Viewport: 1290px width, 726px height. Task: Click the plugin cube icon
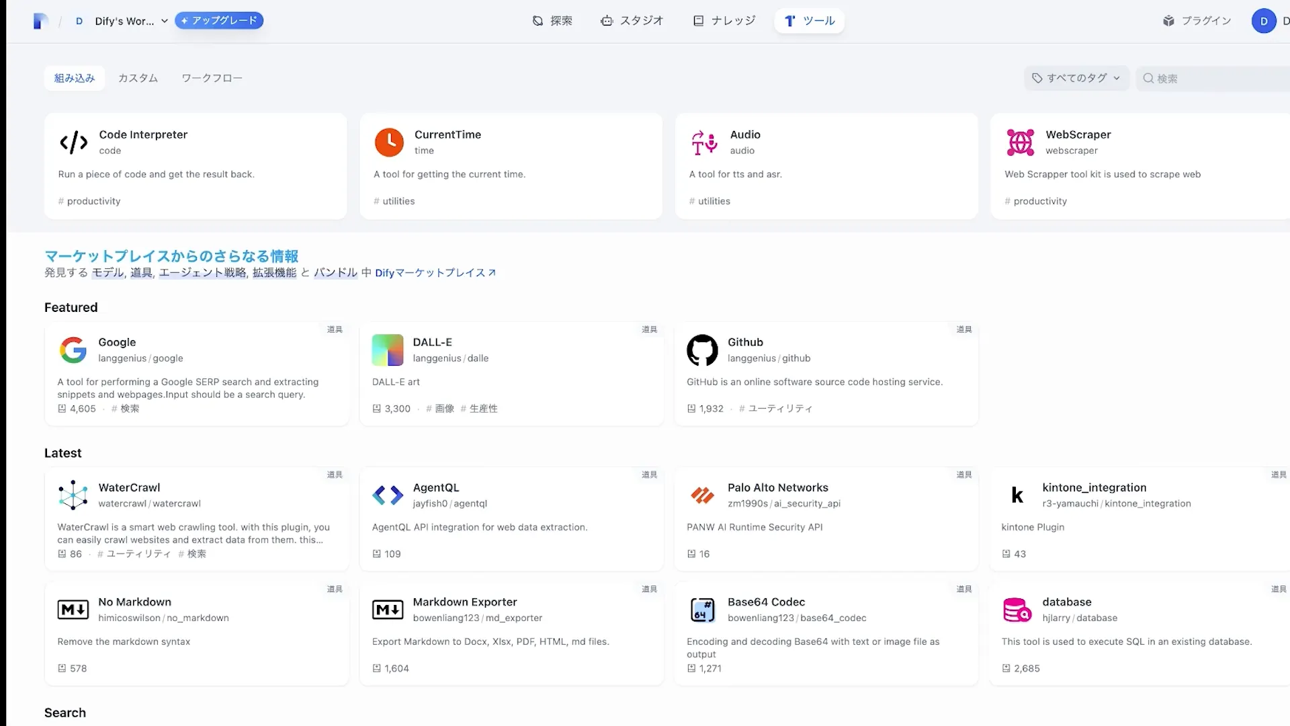(x=1169, y=21)
